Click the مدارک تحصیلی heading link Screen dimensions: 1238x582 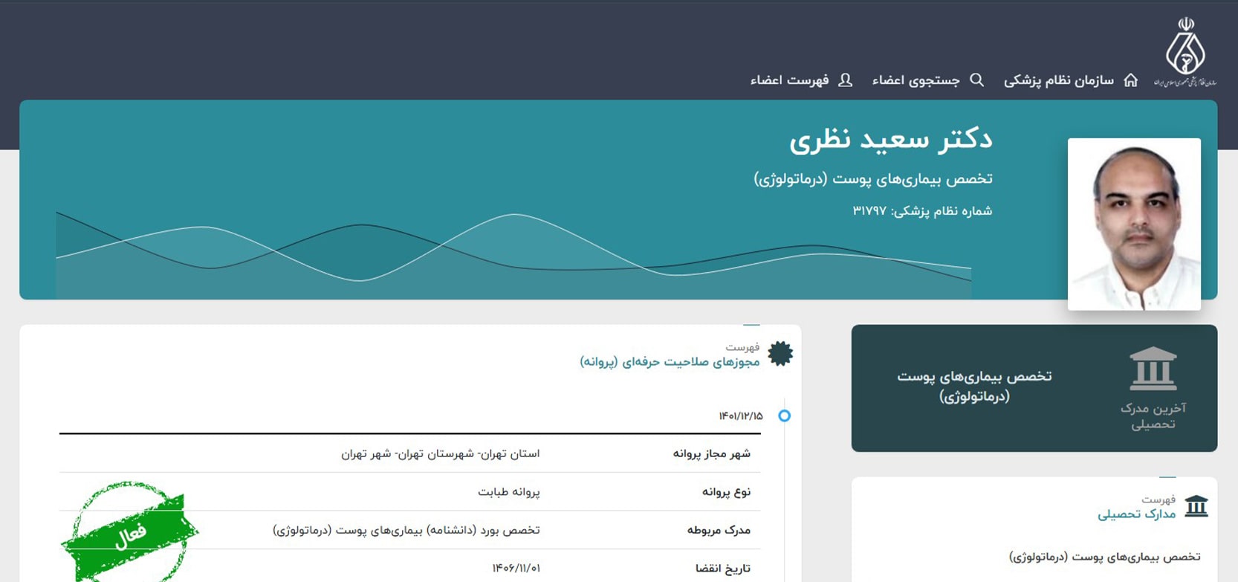[1137, 514]
